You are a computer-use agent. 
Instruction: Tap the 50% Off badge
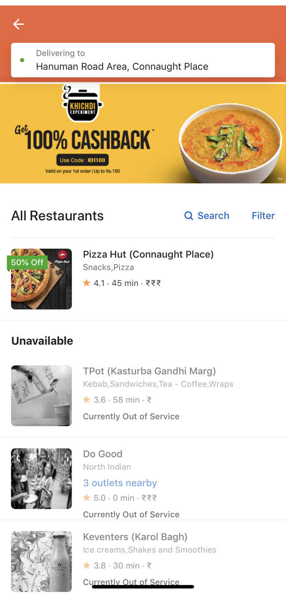click(x=27, y=262)
